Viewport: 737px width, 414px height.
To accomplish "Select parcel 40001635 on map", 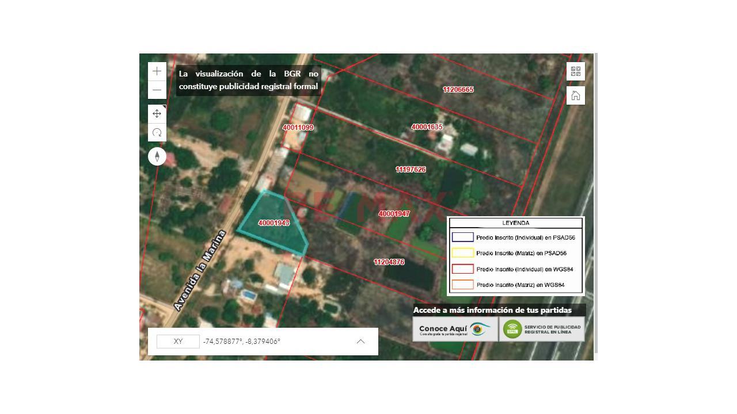I will tap(427, 127).
